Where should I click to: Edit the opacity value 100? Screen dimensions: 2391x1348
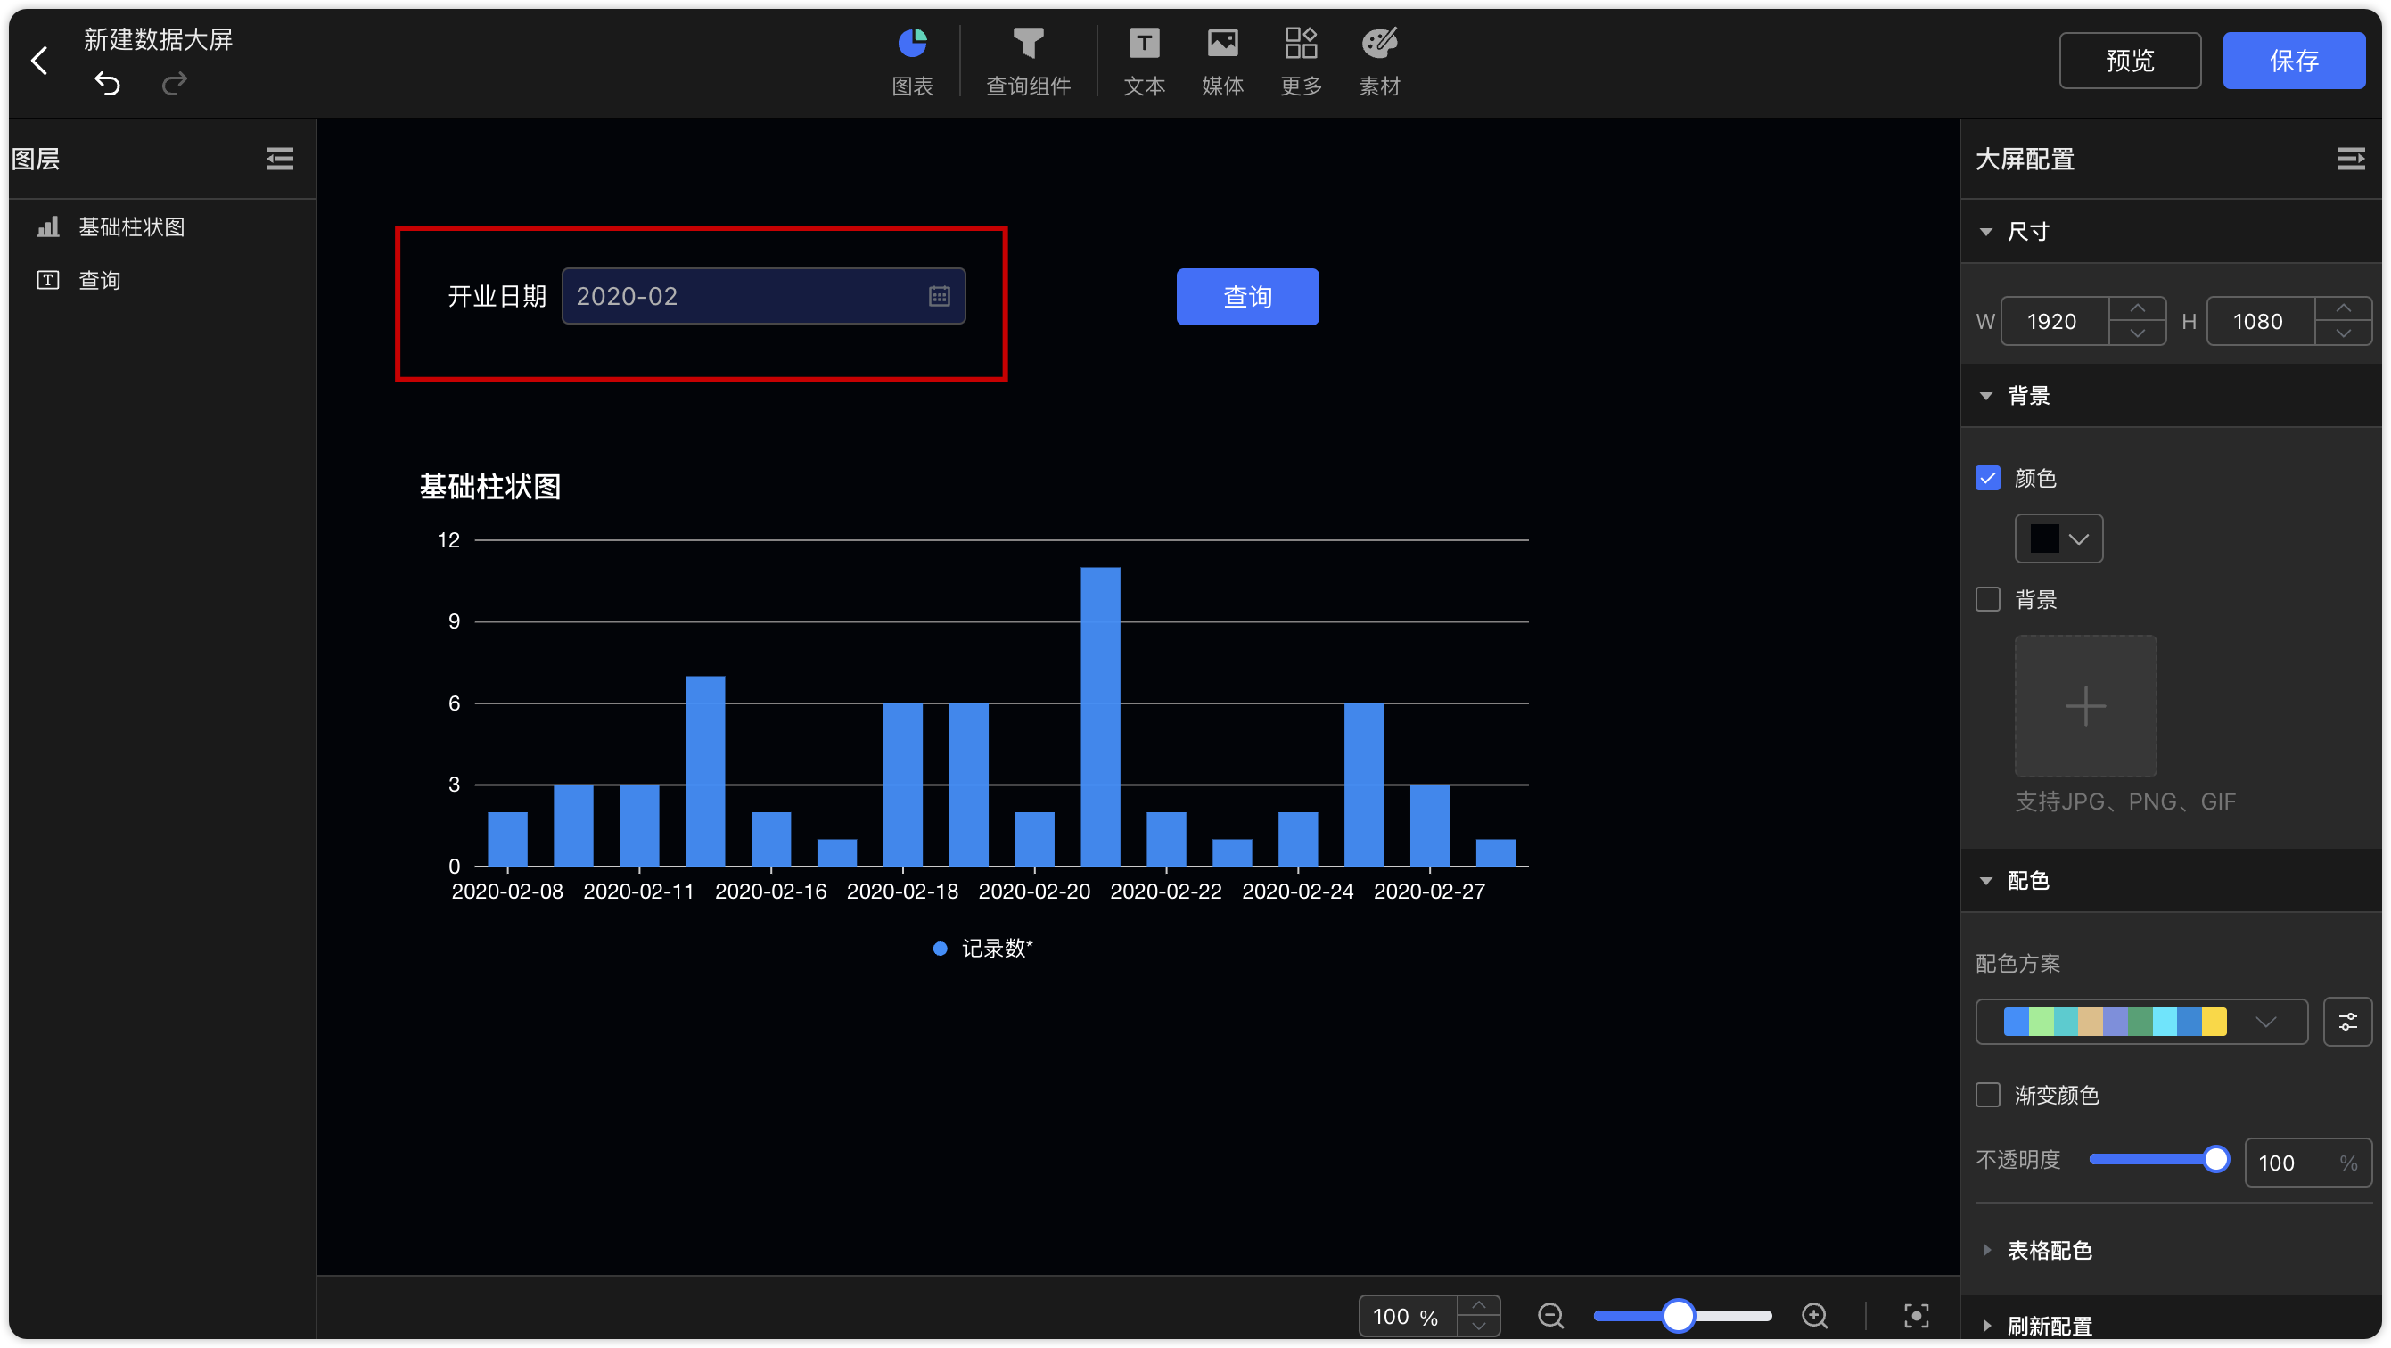[x=2307, y=1163]
